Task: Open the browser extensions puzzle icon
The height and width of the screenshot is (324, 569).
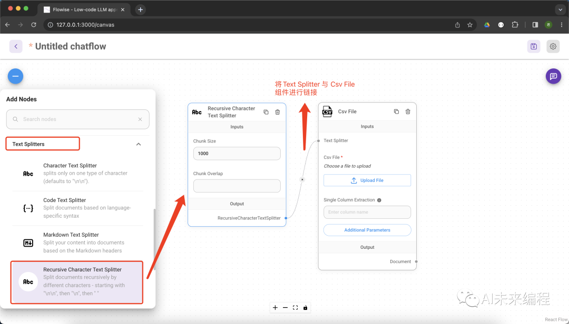Action: click(515, 25)
